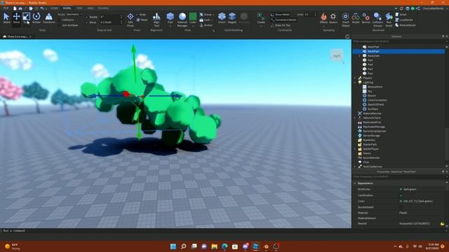Toggle Show Welds option
This screenshot has height=252, width=449.
tap(280, 14)
